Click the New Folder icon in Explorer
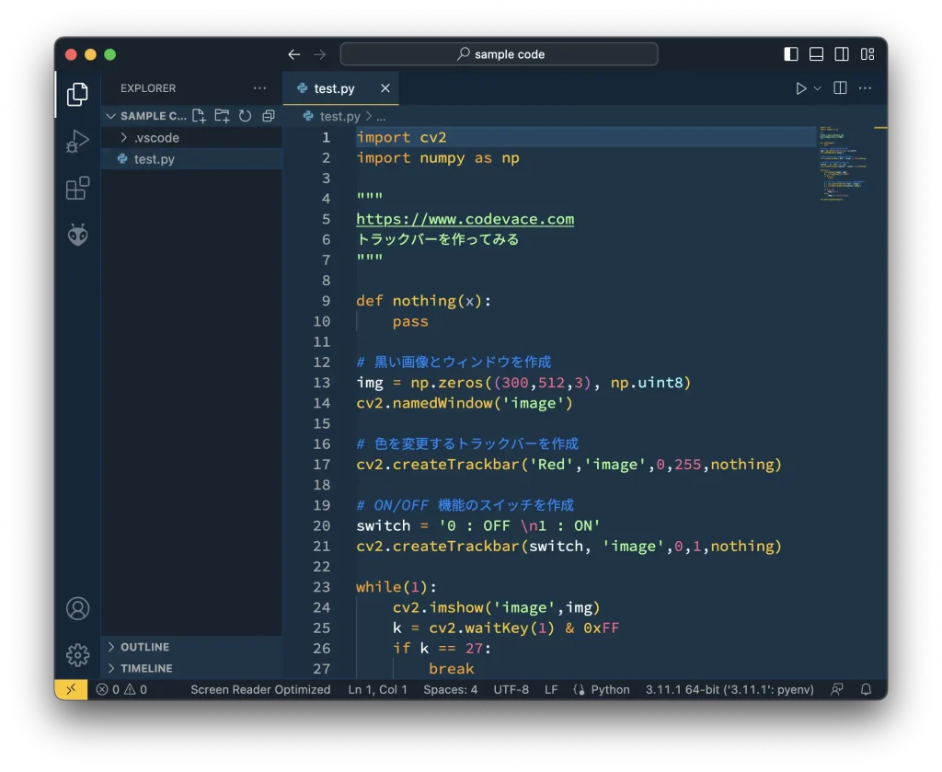Image resolution: width=942 pixels, height=772 pixels. 222,116
